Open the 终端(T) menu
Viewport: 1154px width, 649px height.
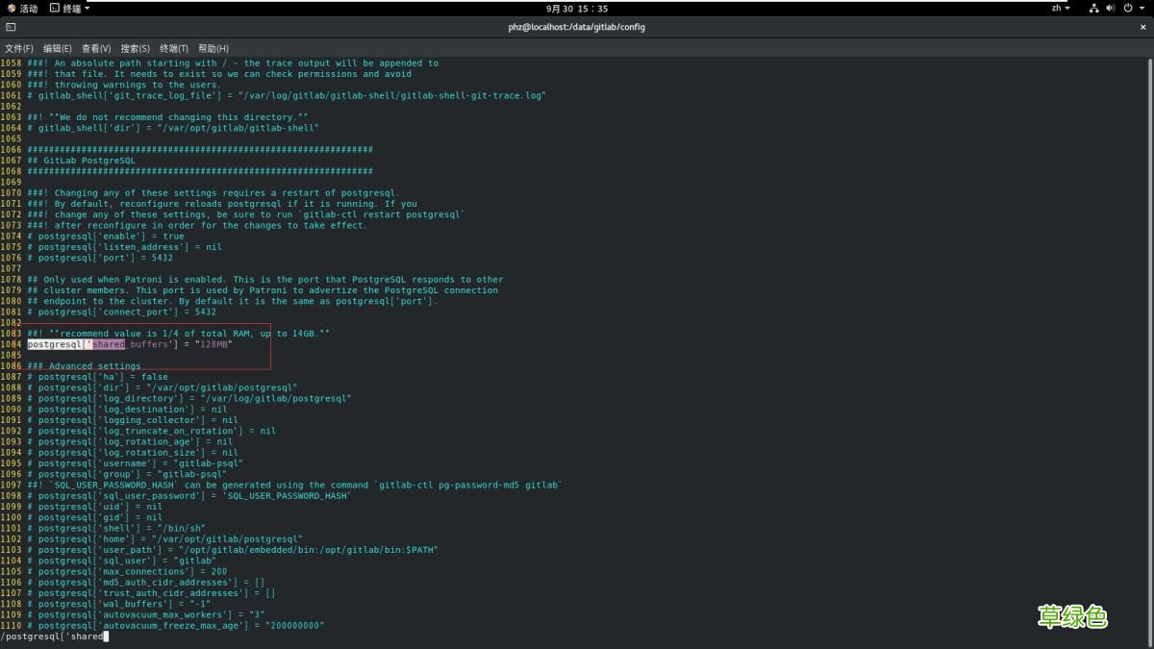coord(174,48)
